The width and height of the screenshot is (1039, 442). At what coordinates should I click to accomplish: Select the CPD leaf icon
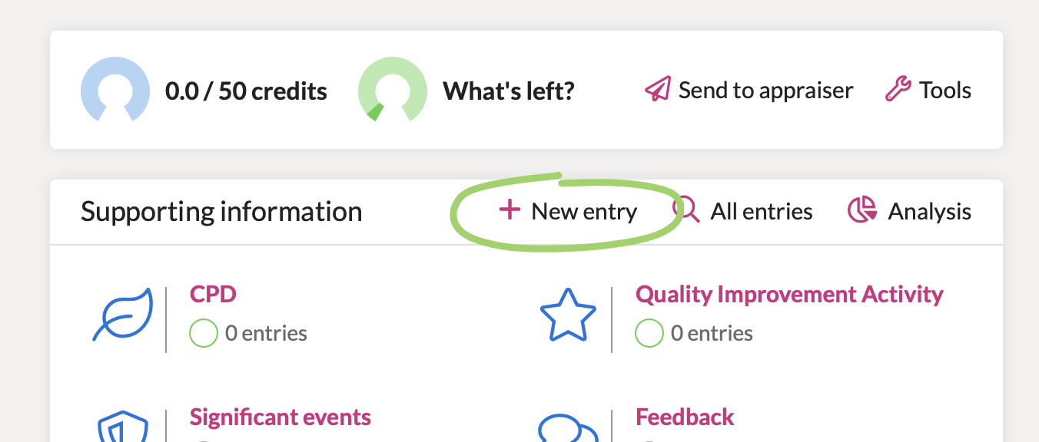(x=123, y=315)
